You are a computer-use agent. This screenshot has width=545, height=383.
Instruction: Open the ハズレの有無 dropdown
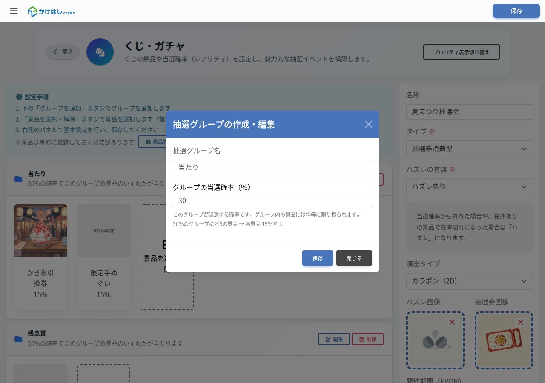coord(470,187)
